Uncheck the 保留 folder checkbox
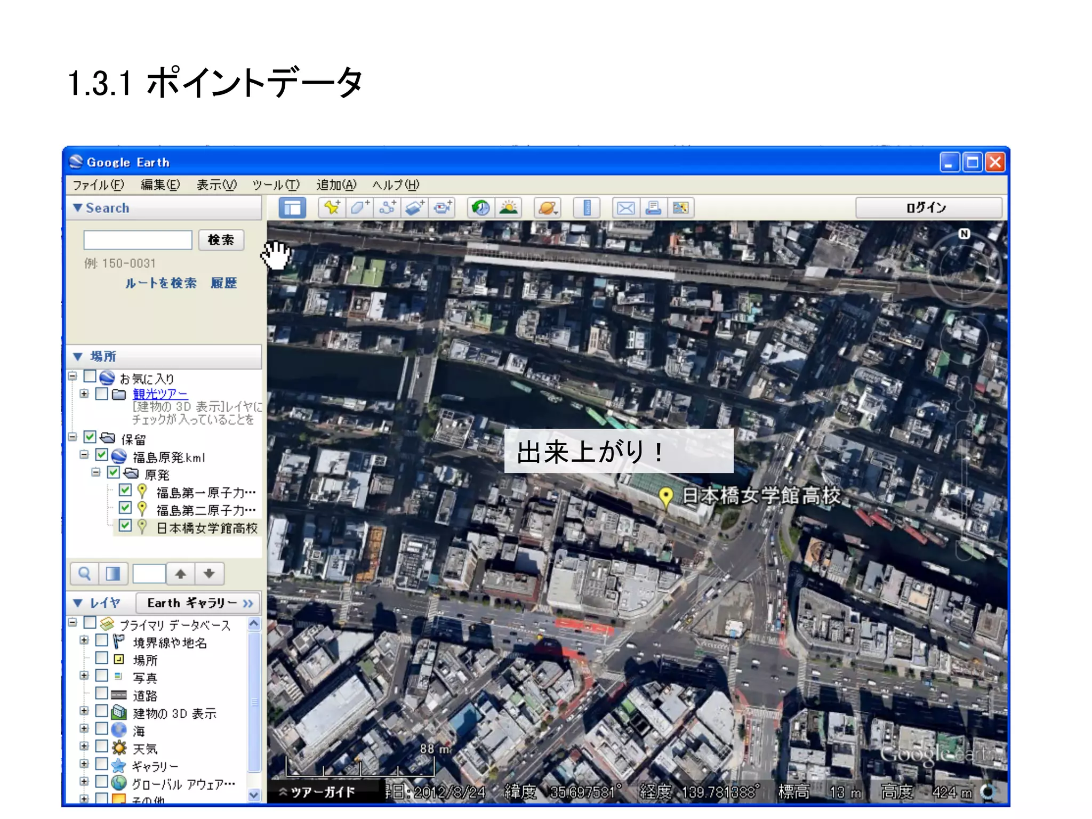This screenshot has height=819, width=1092. 90,437
